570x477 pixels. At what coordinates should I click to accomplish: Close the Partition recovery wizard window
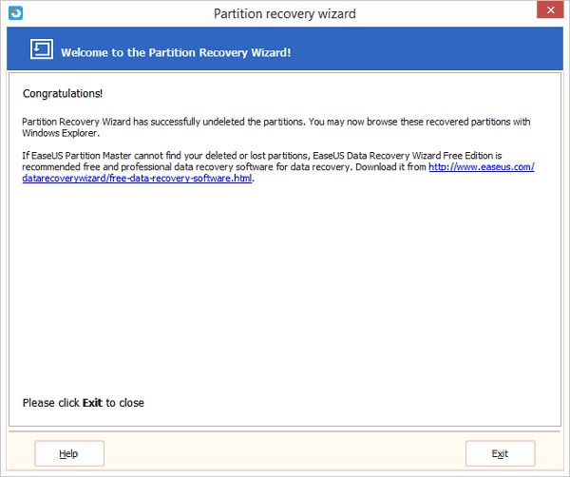pos(550,10)
